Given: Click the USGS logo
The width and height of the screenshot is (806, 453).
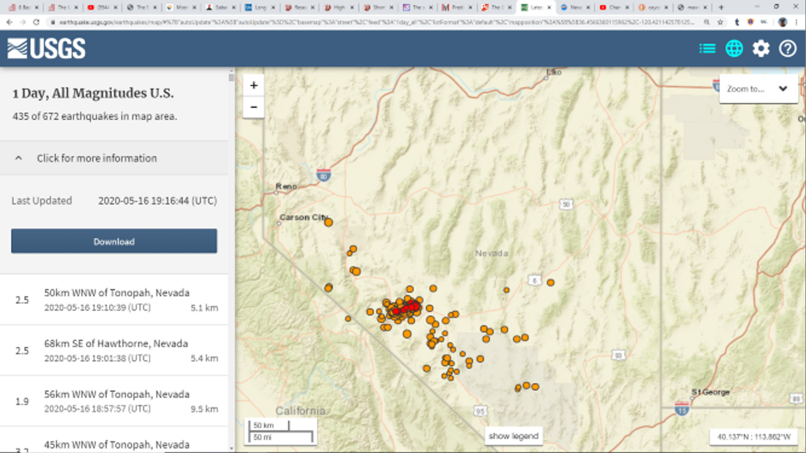Looking at the screenshot, I should (x=47, y=48).
